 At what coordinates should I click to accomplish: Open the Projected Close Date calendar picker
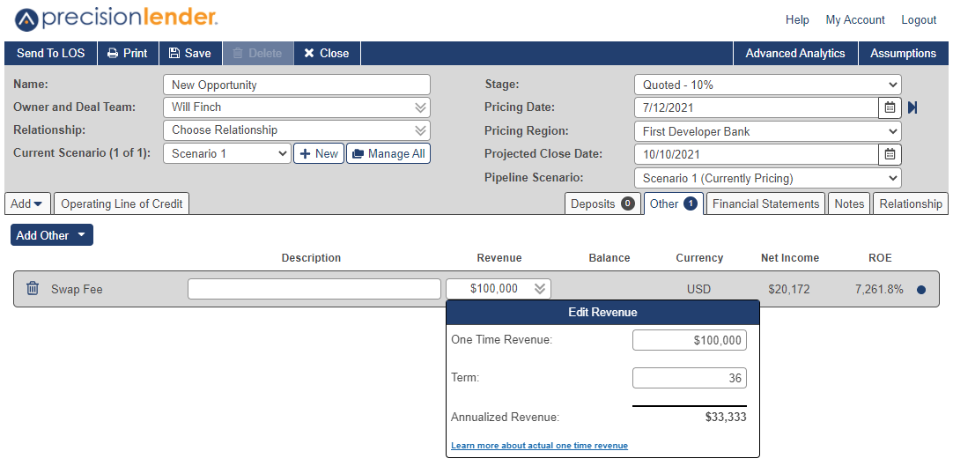890,154
